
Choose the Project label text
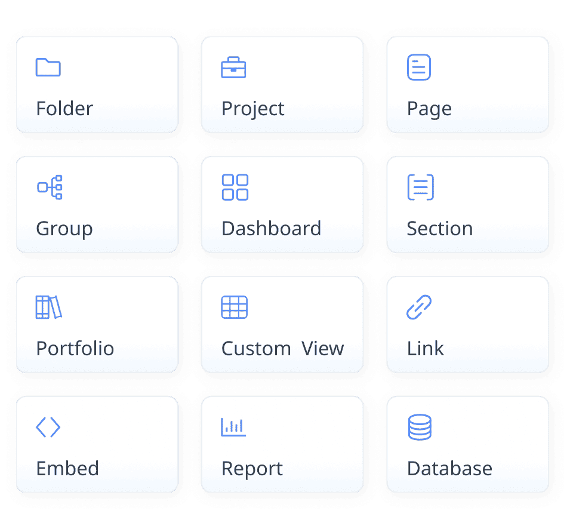253,109
